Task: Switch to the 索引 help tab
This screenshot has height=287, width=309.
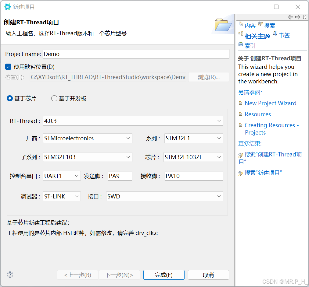Action: [250, 46]
